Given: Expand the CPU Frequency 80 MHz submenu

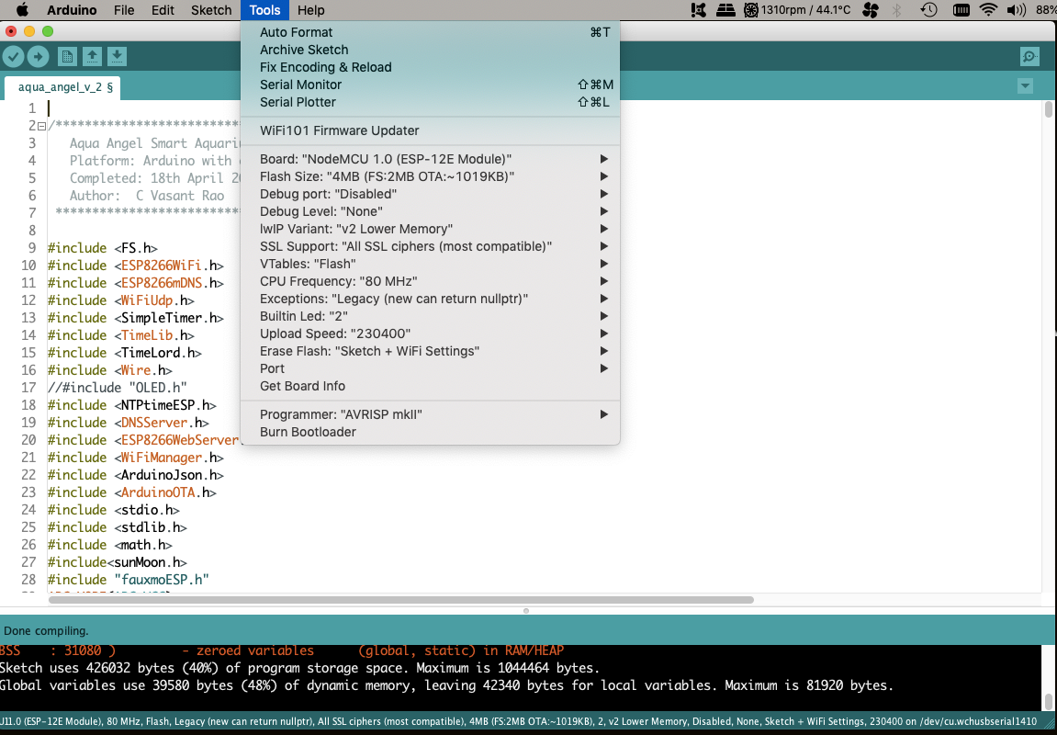Looking at the screenshot, I should [x=430, y=282].
